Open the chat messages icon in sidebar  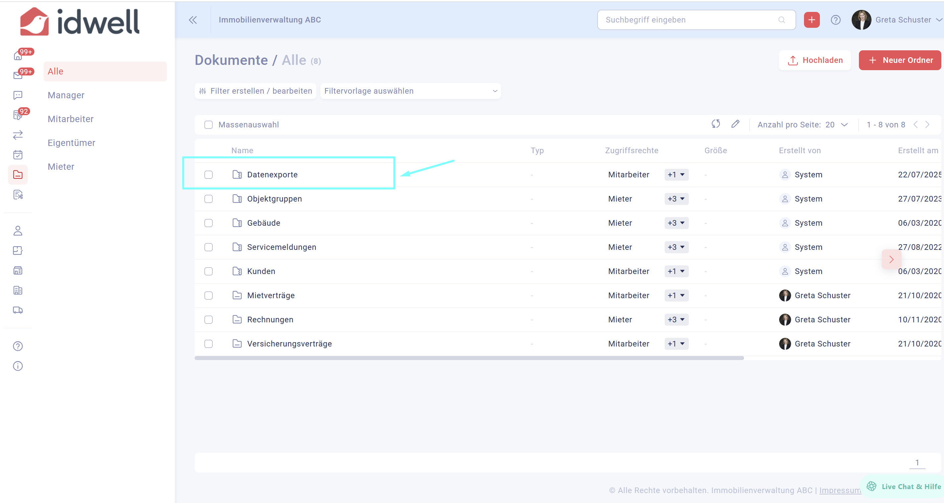click(x=18, y=95)
